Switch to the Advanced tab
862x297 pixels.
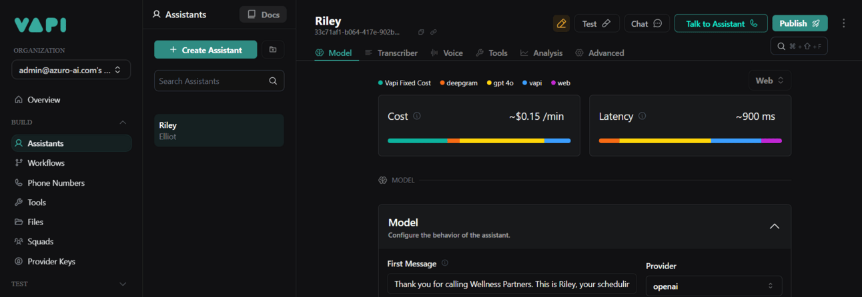pyautogui.click(x=600, y=53)
